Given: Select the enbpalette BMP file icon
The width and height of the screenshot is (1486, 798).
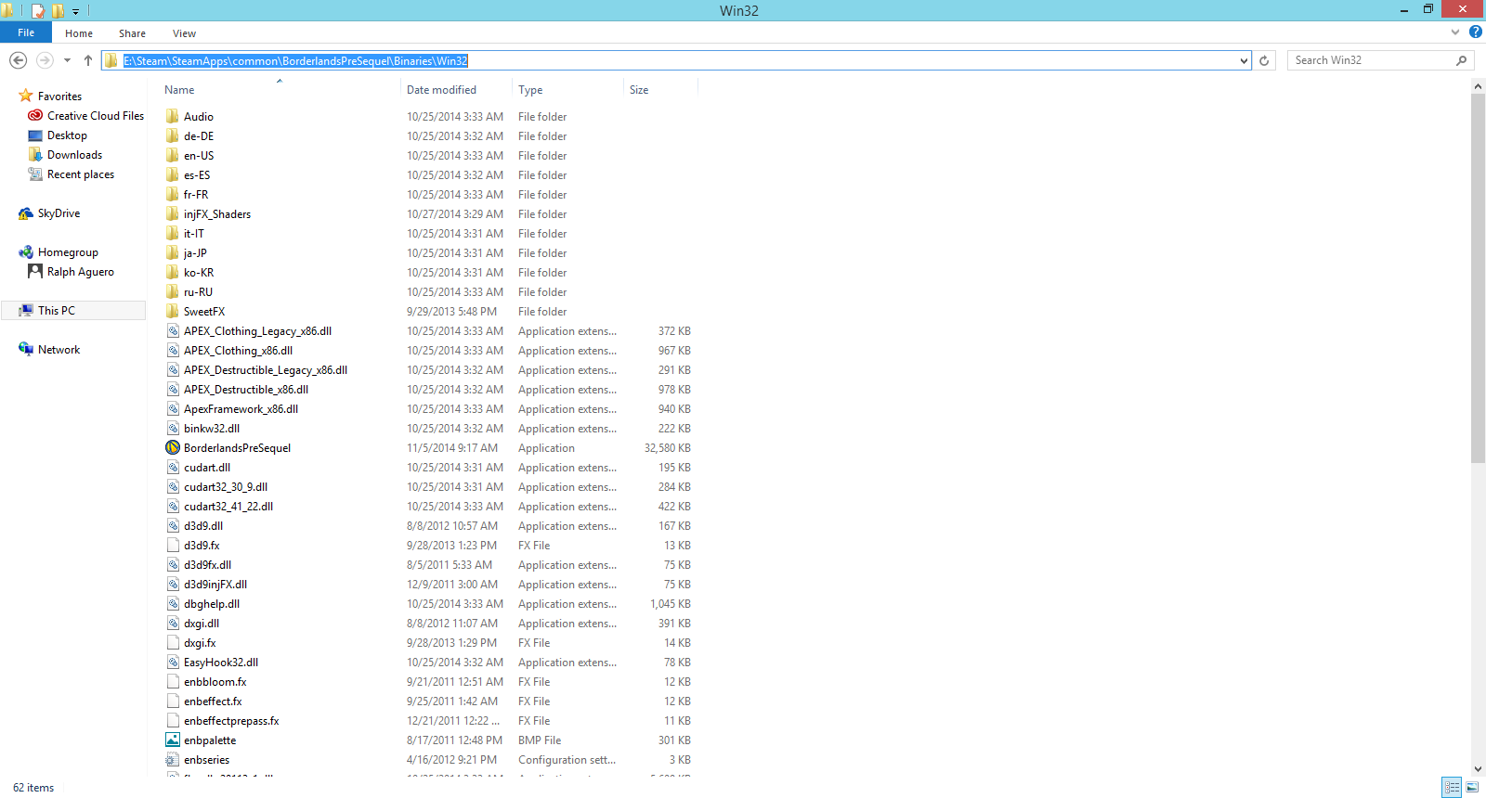Looking at the screenshot, I should pos(173,740).
